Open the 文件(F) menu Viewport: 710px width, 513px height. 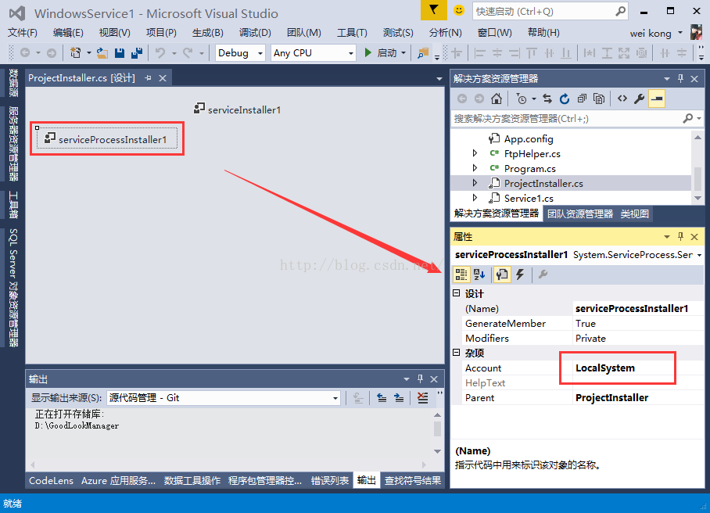pyautogui.click(x=22, y=33)
